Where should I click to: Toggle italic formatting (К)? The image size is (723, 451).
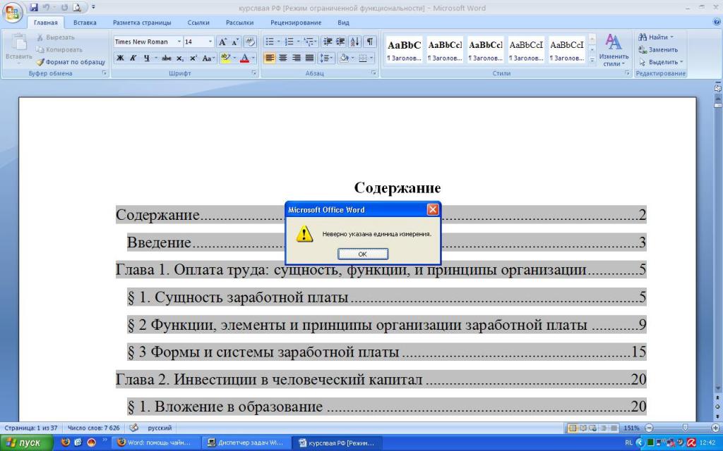pos(133,58)
